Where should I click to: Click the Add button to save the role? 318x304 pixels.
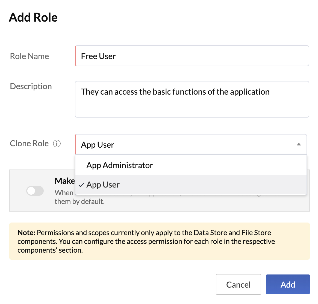288,284
